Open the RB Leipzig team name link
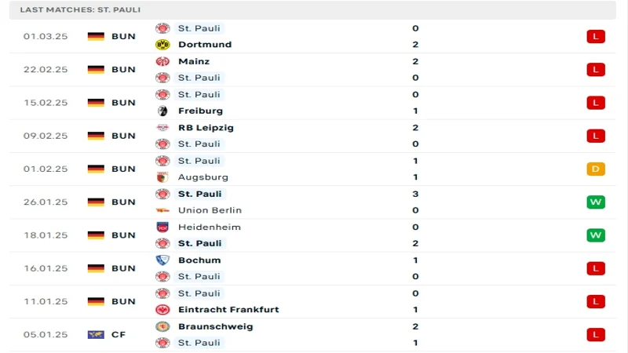The height and width of the screenshot is (353, 628). coord(206,128)
